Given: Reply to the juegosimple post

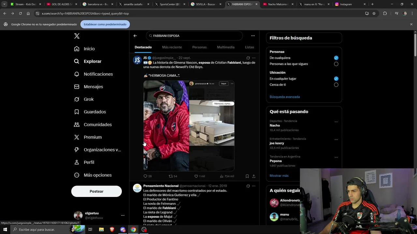Looking at the screenshot, I should coord(148,176).
